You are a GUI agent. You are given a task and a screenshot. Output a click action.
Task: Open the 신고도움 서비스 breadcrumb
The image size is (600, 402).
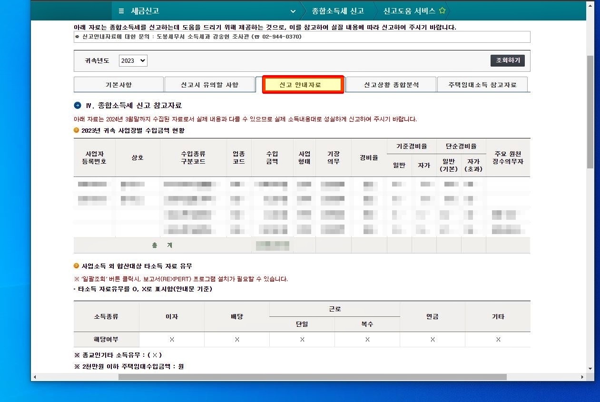click(x=409, y=11)
